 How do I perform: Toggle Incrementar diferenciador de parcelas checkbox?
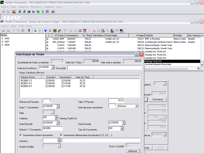coord(61,135)
